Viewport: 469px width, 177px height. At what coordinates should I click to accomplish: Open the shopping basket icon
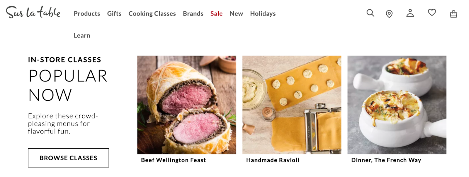point(453,14)
